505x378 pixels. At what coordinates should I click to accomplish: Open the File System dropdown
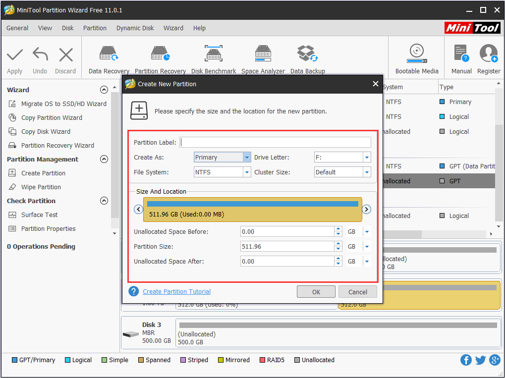pos(247,172)
